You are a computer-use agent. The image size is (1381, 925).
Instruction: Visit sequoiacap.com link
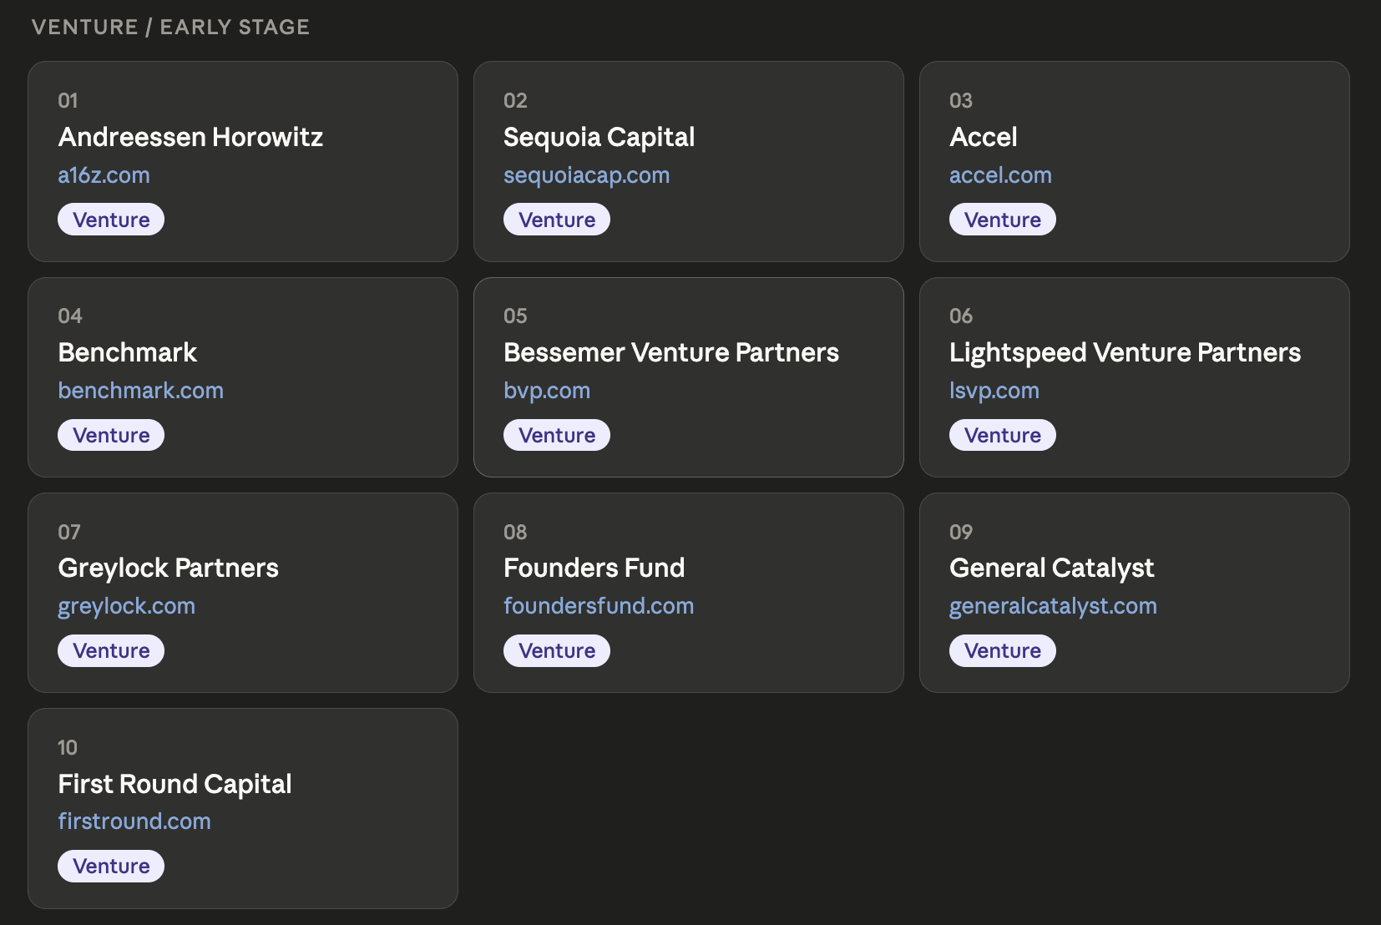pyautogui.click(x=586, y=175)
